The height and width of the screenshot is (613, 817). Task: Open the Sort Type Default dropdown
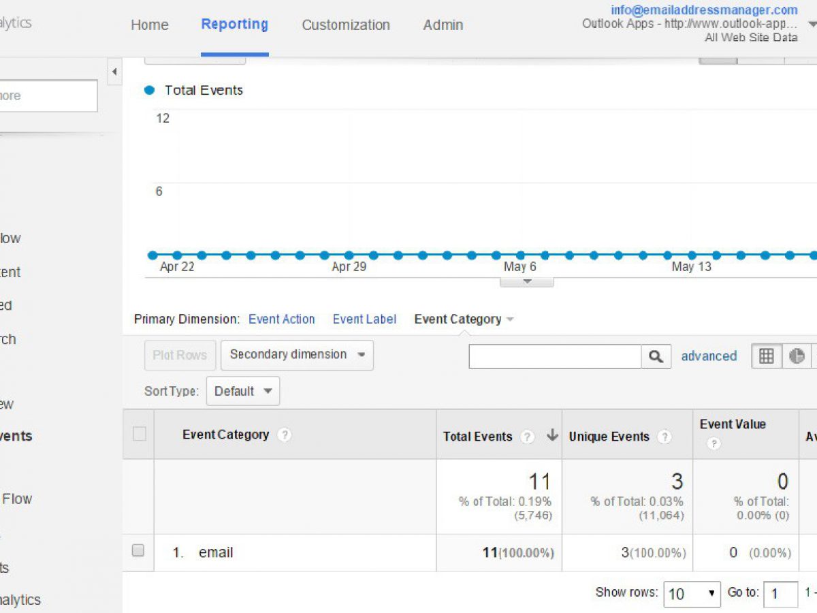pyautogui.click(x=242, y=391)
